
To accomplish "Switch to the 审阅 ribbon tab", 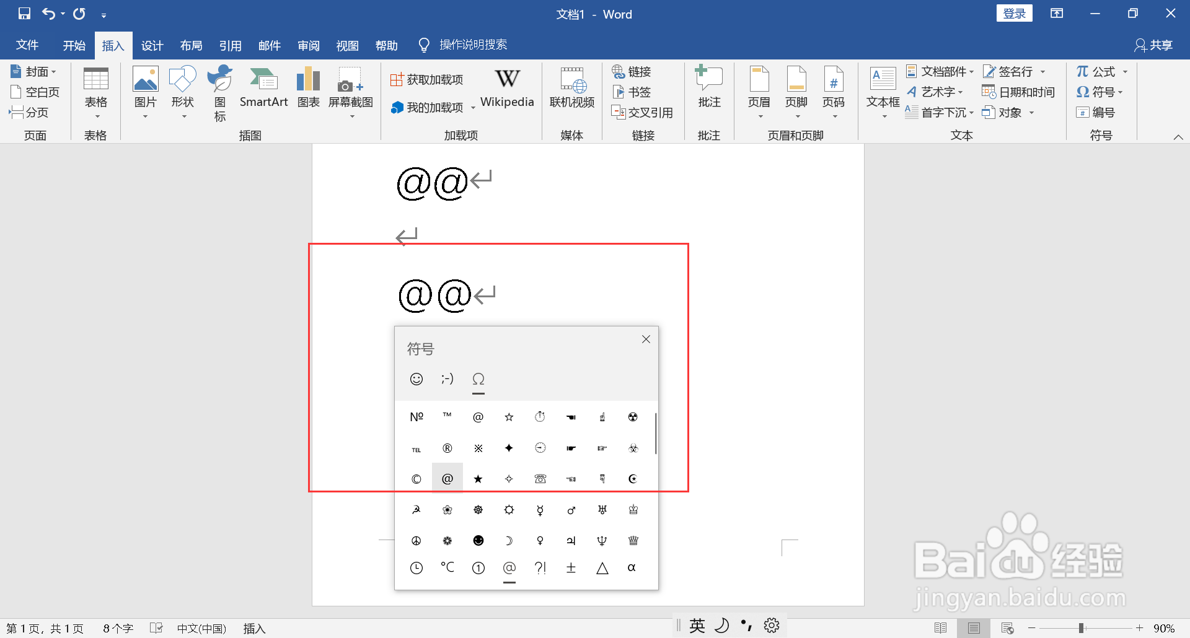I will (x=308, y=45).
